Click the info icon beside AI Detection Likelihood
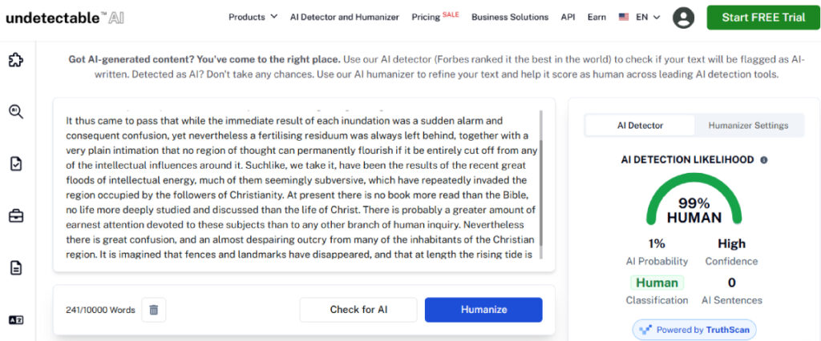Screen dimensions: 821x341 click(763, 160)
